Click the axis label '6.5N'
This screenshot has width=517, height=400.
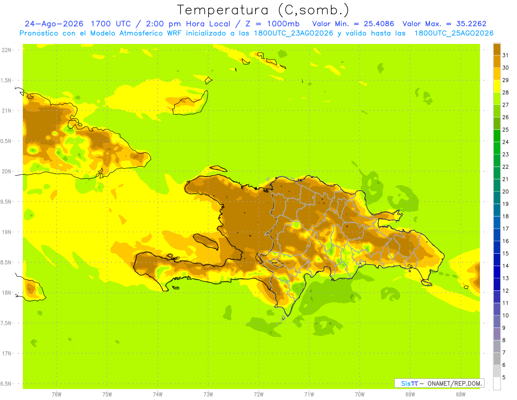click(x=6, y=384)
